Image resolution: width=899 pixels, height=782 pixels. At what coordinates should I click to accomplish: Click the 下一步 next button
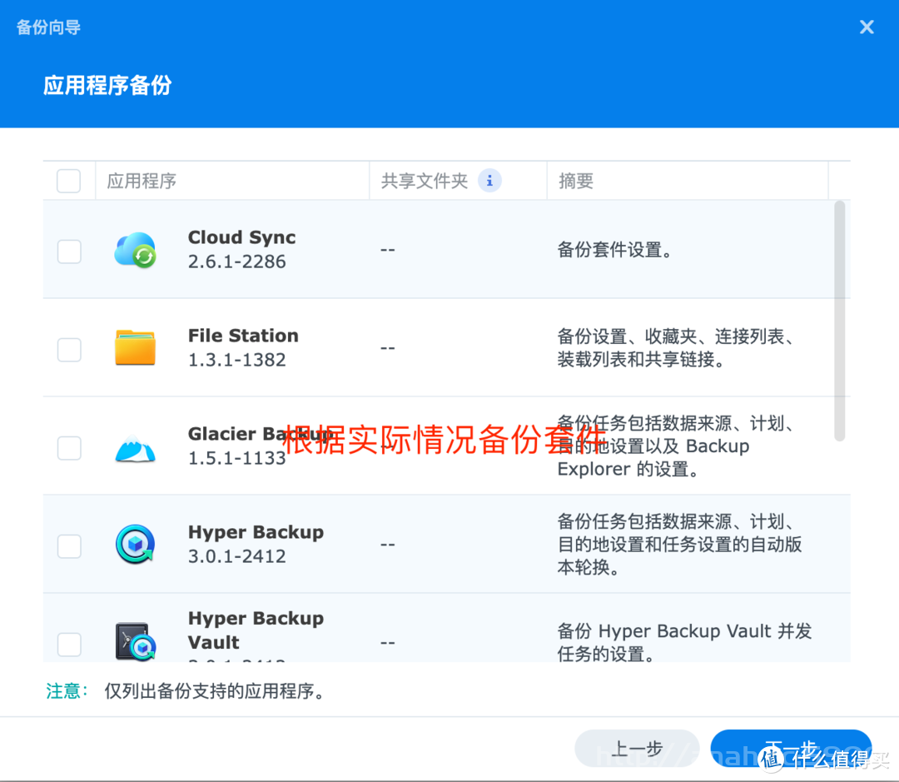pos(792,748)
